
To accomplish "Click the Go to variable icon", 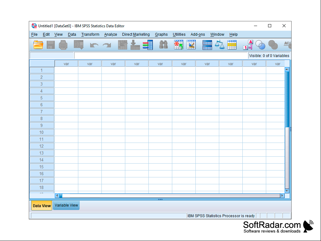I will pos(135,45).
